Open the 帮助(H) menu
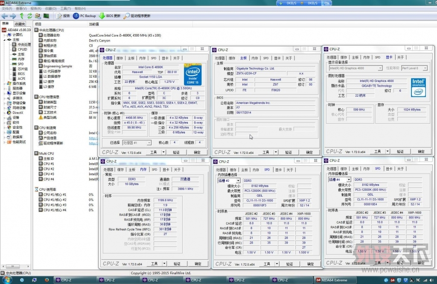Screen dimensions: 437x284 (x=80, y=9)
